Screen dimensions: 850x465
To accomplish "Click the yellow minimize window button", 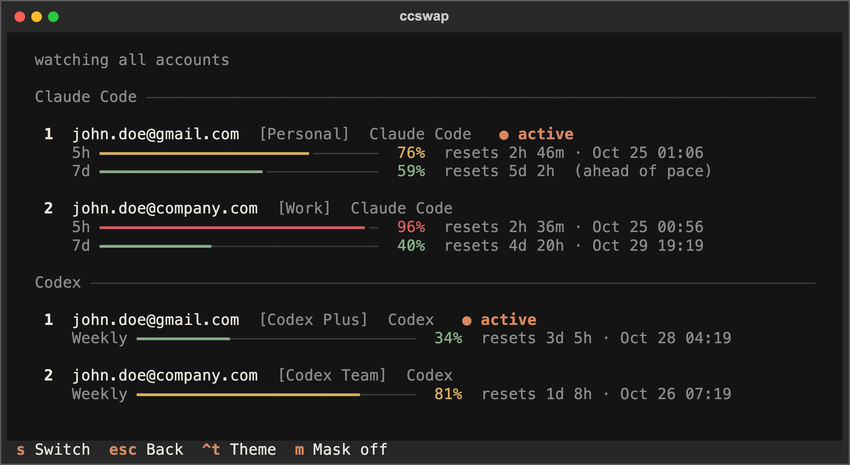I will (37, 17).
